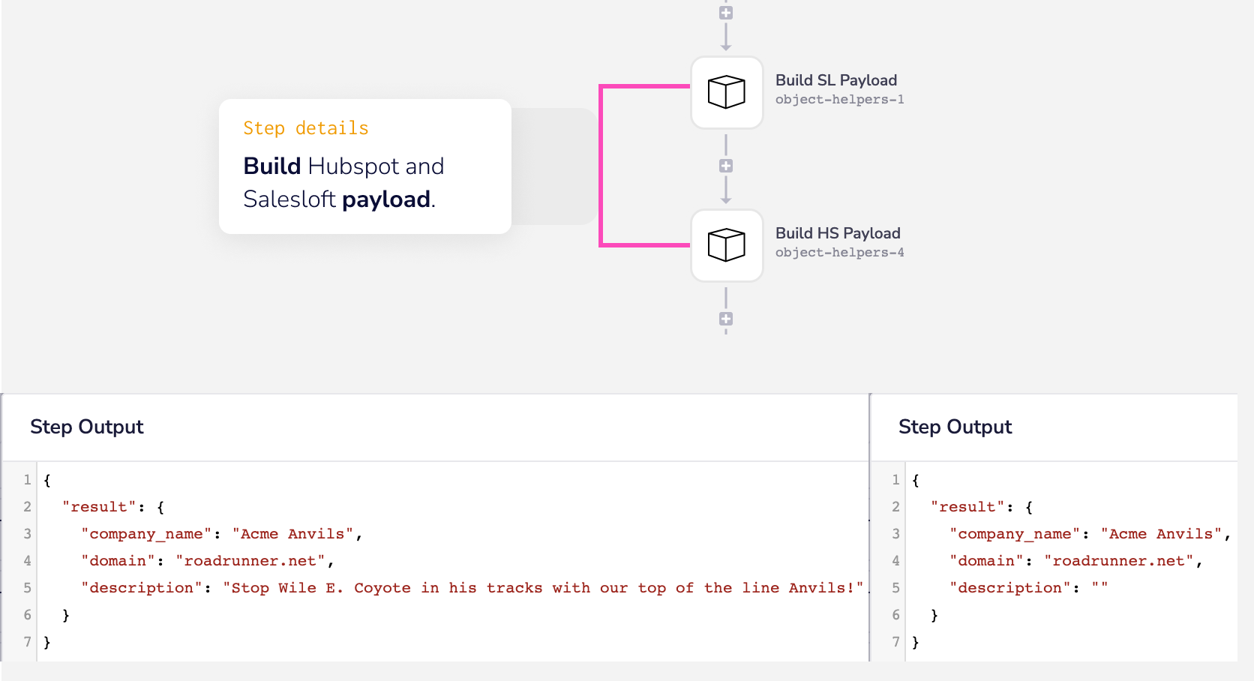Click the Build SL Payload step name
Image resolution: width=1254 pixels, height=681 pixels.
pyautogui.click(x=835, y=80)
